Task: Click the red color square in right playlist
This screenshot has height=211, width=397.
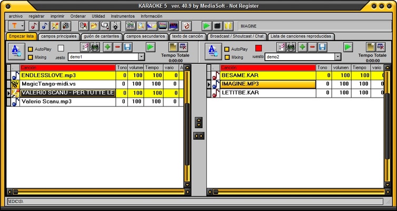Action: pos(259,49)
